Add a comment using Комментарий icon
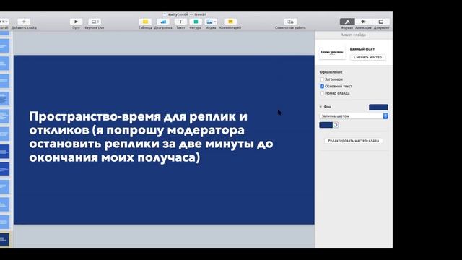Screen dimensions: 462x260 click(x=230, y=22)
